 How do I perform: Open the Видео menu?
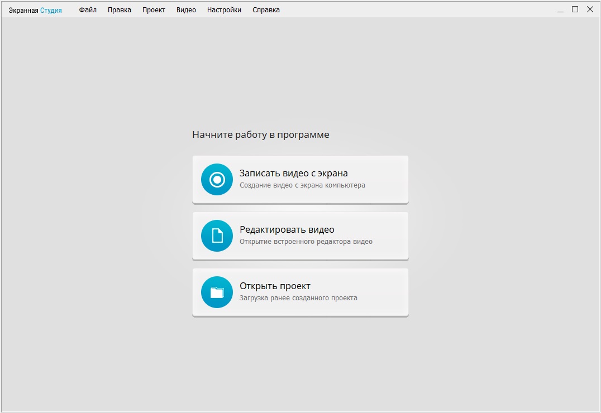(x=186, y=10)
